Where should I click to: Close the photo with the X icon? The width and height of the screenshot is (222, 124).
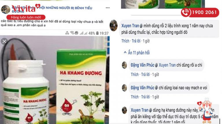(4, 41)
